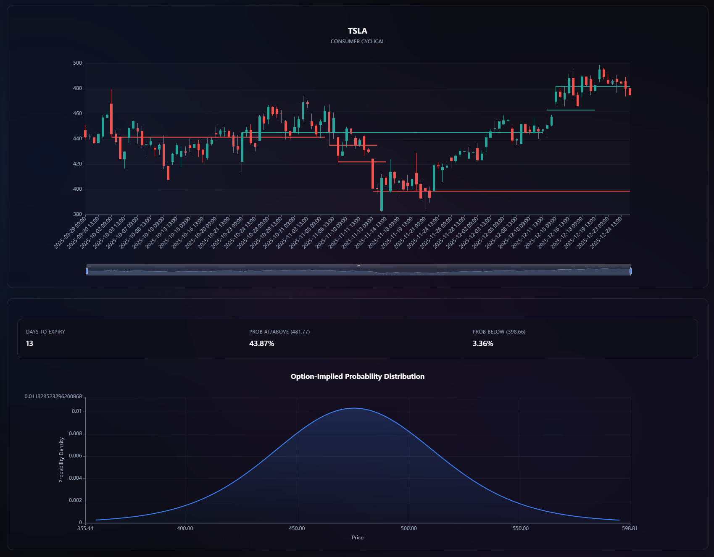714x557 pixels.
Task: Click the Price axis label below distribution chart
Action: [357, 537]
